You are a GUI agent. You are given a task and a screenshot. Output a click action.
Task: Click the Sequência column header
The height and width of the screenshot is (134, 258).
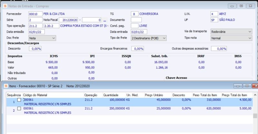pos(14,95)
